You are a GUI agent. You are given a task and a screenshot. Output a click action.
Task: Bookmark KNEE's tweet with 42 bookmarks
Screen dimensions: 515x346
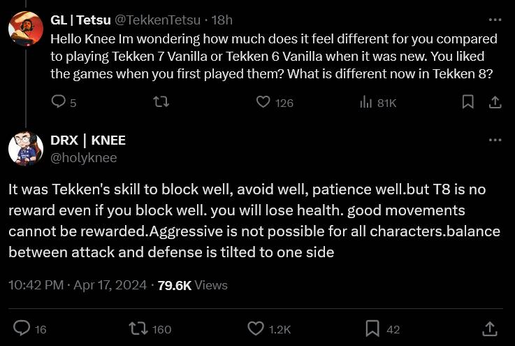(372, 328)
